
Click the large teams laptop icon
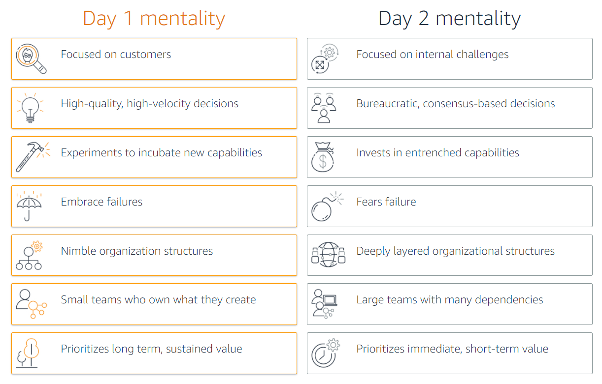(x=324, y=304)
